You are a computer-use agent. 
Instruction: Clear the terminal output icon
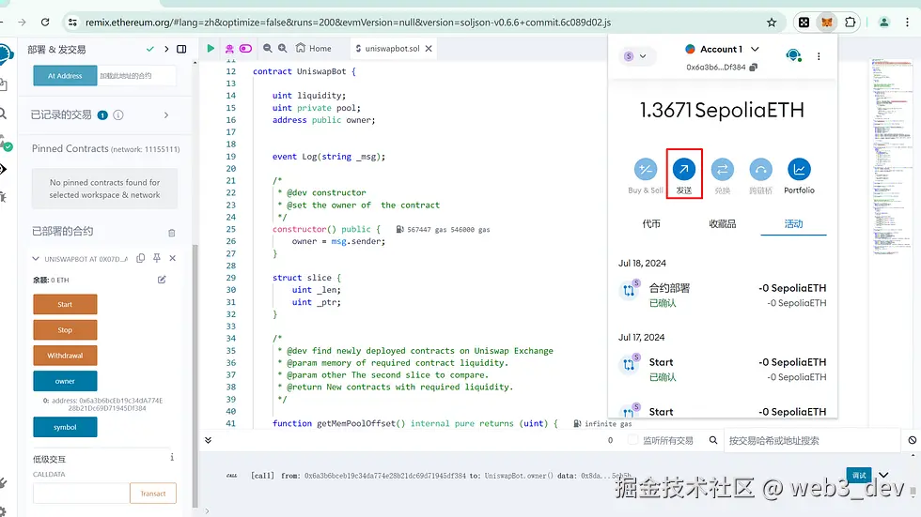913,440
